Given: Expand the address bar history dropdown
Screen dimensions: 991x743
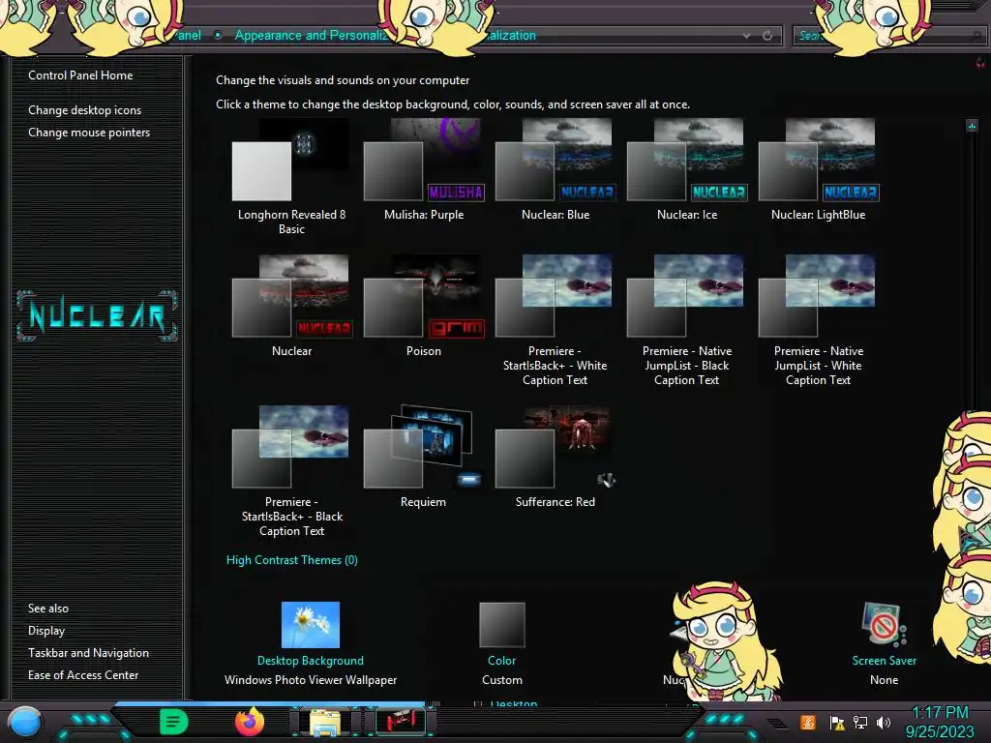Looking at the screenshot, I should [x=746, y=36].
